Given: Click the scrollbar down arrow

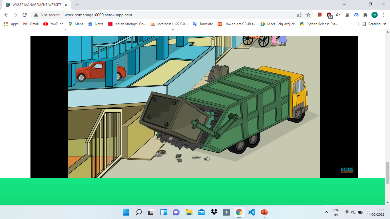Looking at the screenshot, I should 387,203.
